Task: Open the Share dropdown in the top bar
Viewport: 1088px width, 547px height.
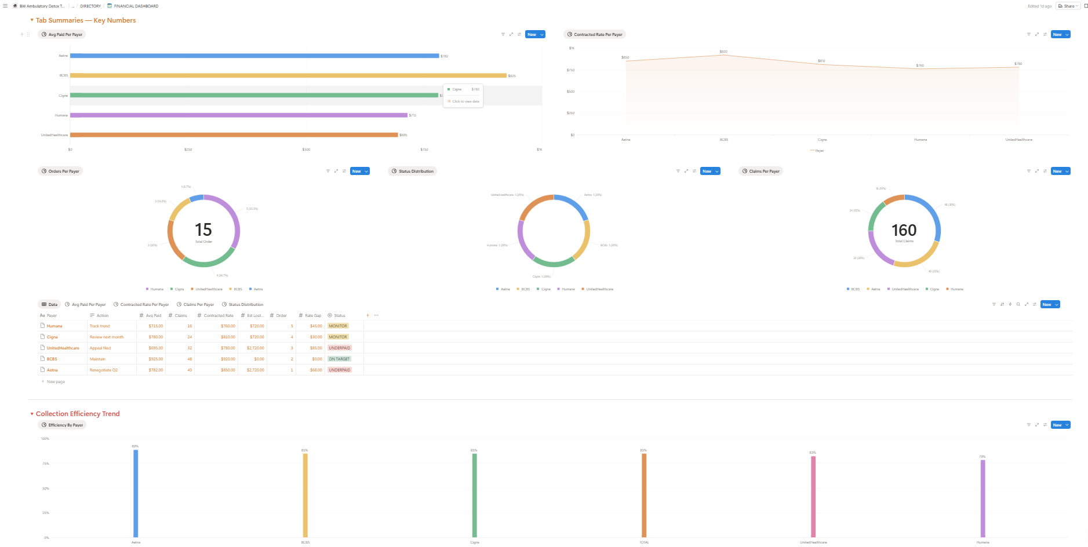Action: coord(1068,6)
